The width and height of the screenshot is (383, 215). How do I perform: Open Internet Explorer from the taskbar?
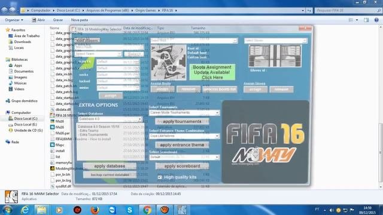tap(25, 210)
